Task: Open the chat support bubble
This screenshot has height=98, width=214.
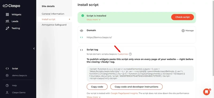Action: [207, 92]
